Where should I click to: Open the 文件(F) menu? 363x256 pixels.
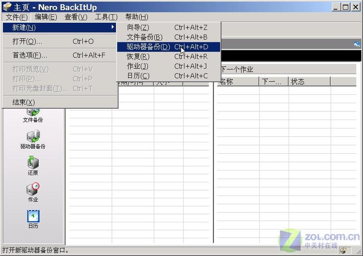coord(16,17)
